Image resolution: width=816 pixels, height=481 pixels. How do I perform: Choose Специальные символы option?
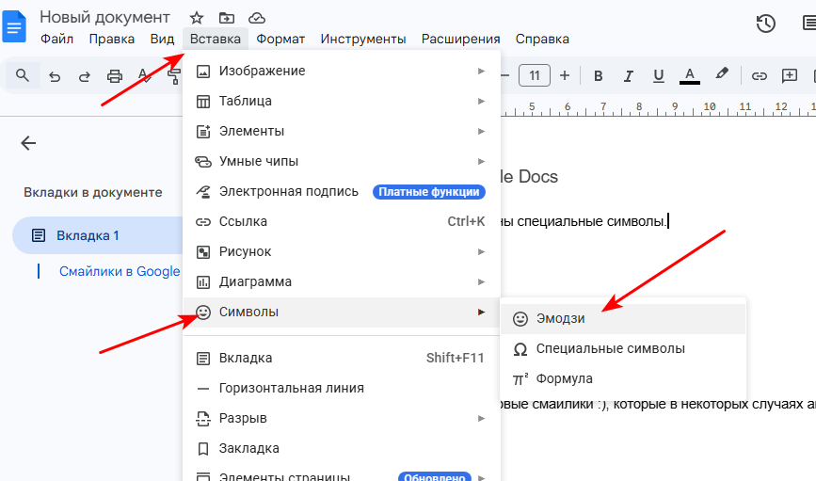point(623,349)
